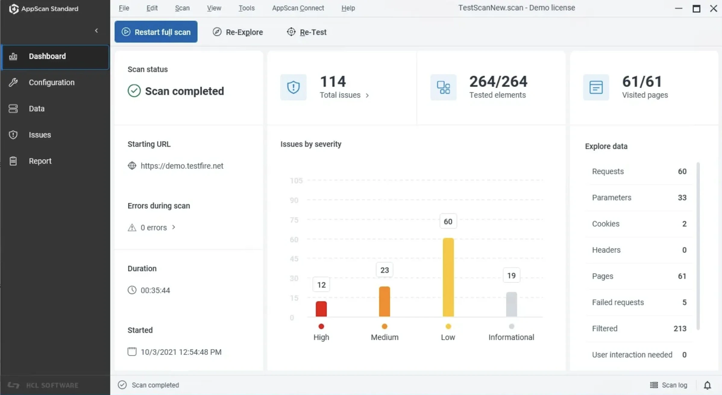Open Configuration from the sidebar
The height and width of the screenshot is (395, 722).
(51, 82)
